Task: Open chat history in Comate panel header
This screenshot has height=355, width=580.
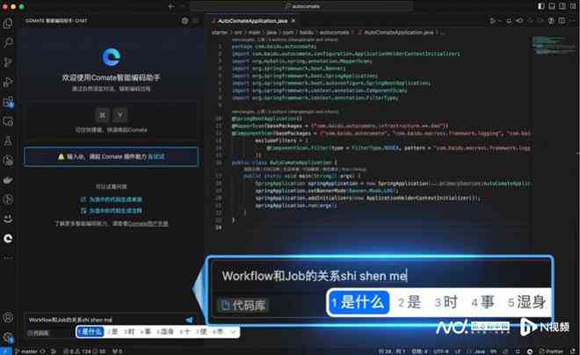Action: [x=185, y=21]
